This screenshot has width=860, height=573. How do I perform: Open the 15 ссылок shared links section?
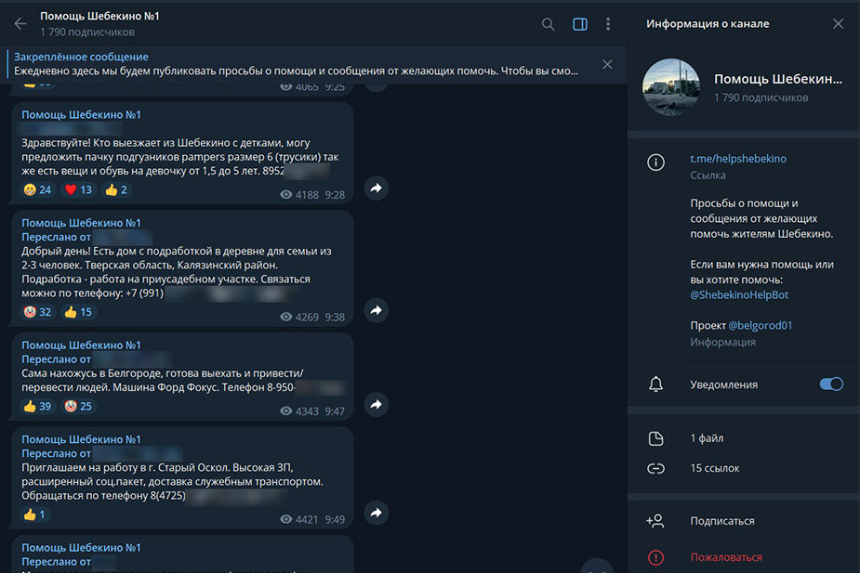click(714, 468)
